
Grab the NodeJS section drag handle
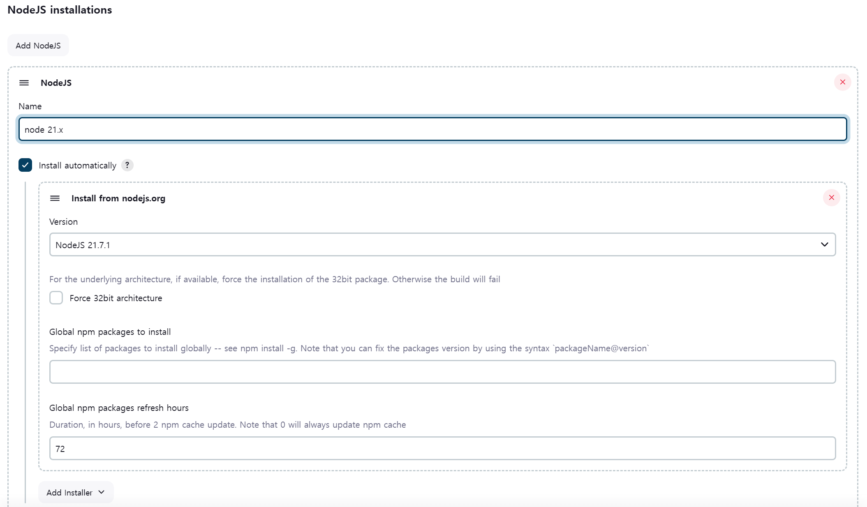click(24, 83)
